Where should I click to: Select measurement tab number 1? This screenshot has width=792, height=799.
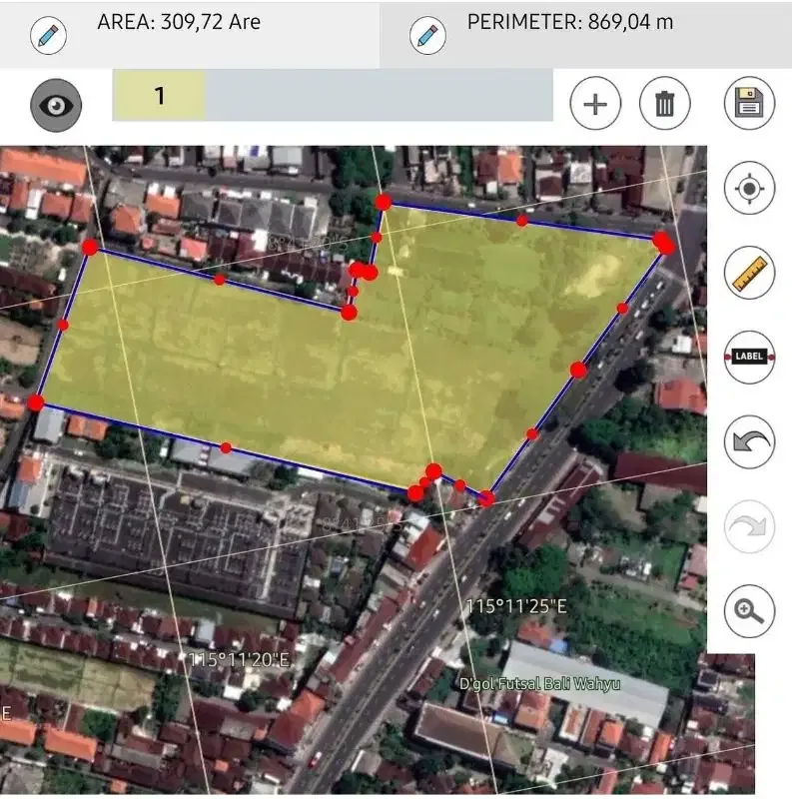point(159,96)
